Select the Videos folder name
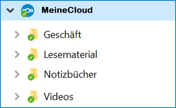176x108 pixels. 59,96
